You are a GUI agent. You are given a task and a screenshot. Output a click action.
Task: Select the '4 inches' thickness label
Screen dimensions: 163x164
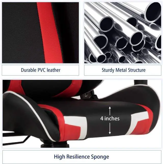110,118
